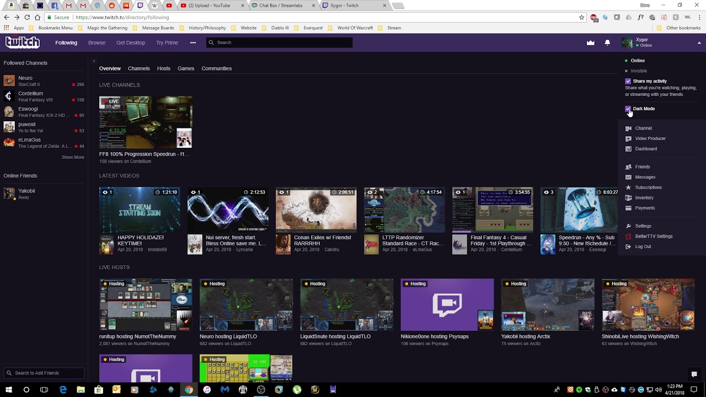Click the Twitch search input field
The height and width of the screenshot is (397, 706).
(x=279, y=42)
